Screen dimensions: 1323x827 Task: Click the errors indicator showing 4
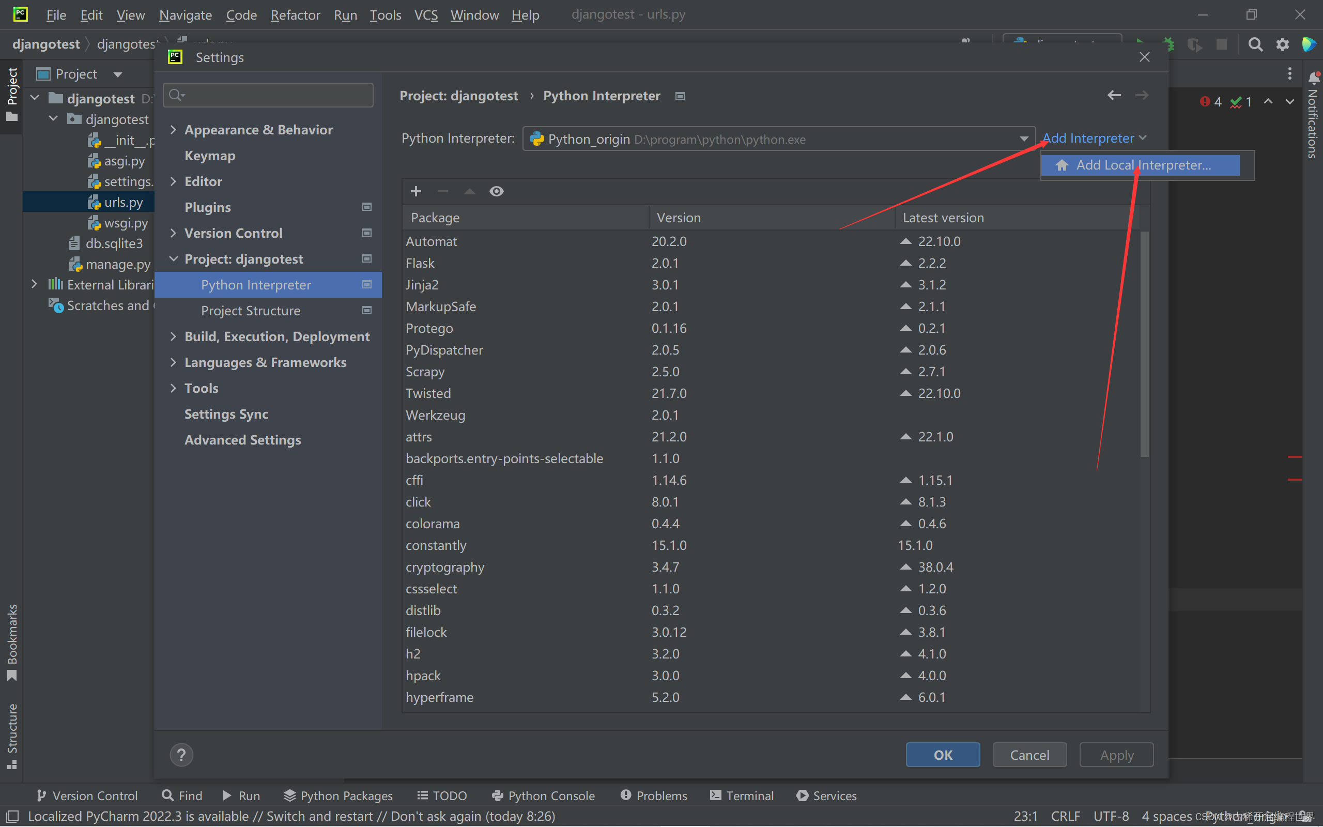(1210, 102)
